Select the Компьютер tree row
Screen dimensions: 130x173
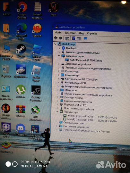coord(70,75)
